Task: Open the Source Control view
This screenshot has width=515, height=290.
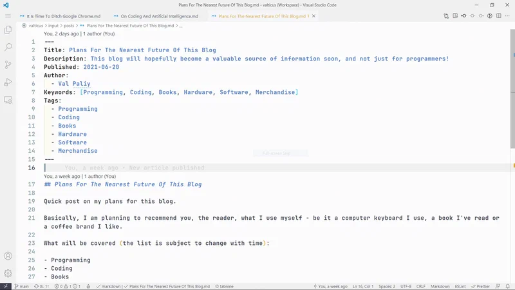Action: click(x=8, y=64)
